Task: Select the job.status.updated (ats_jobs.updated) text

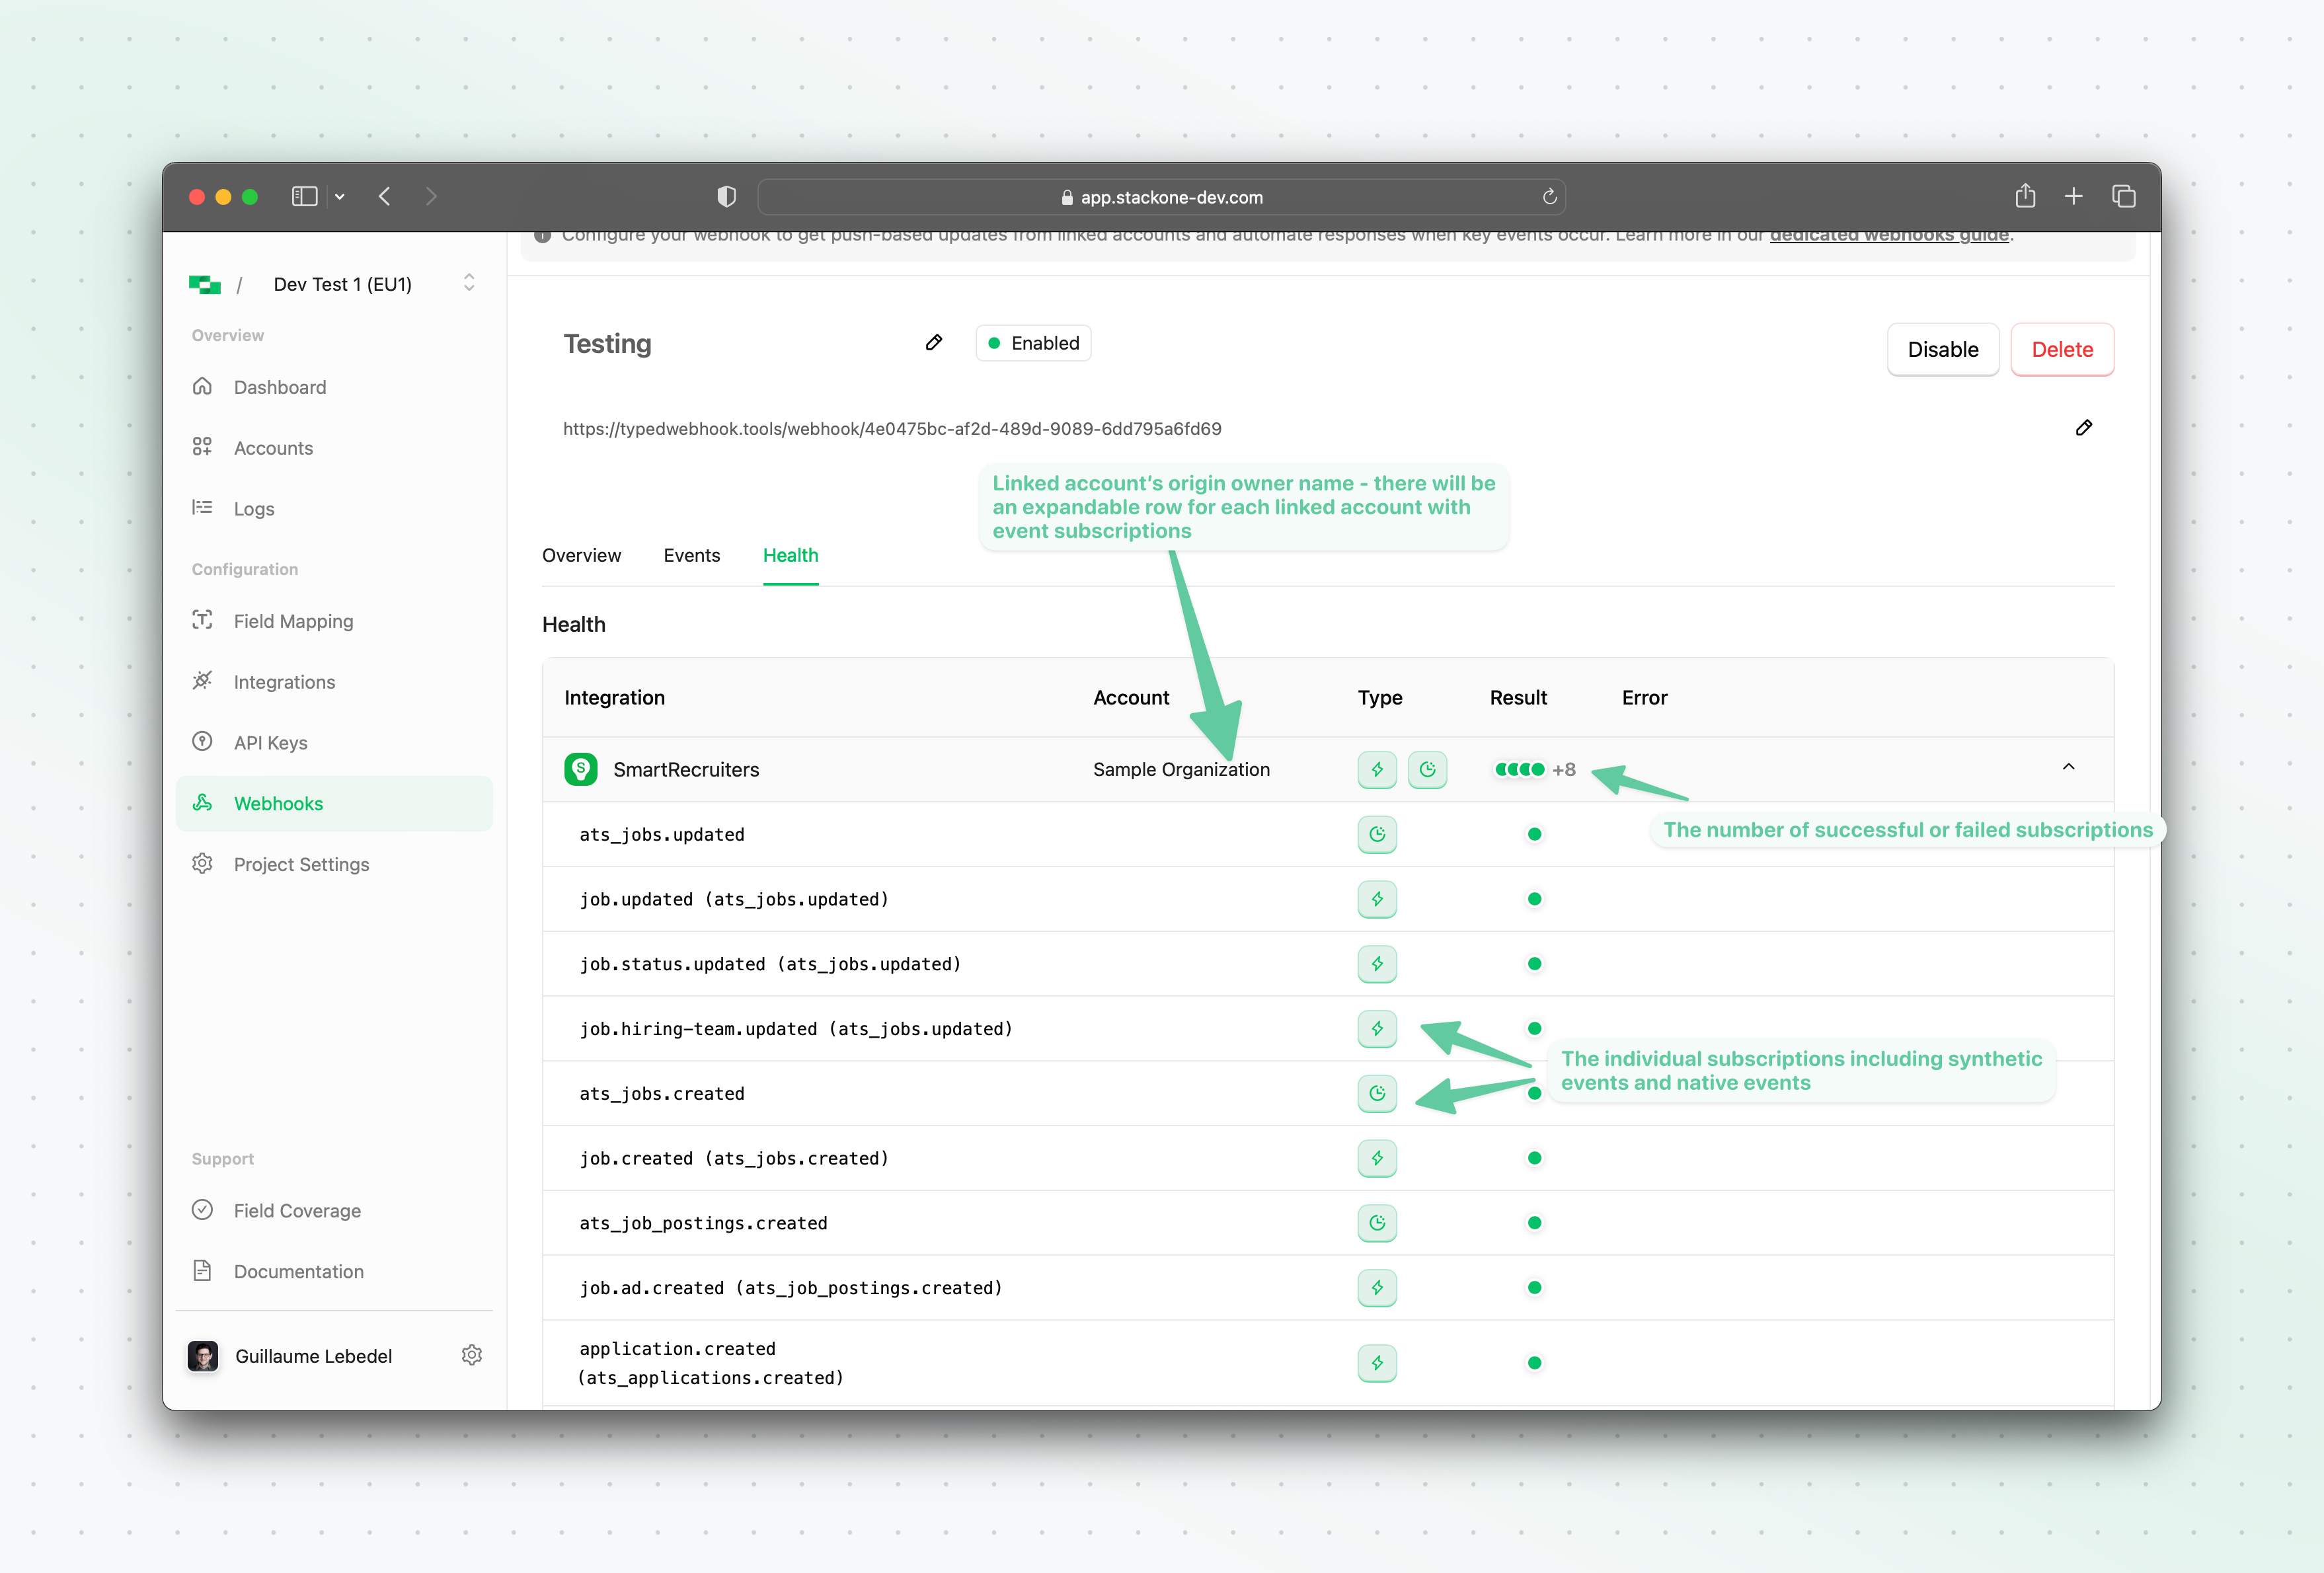Action: pos(770,964)
